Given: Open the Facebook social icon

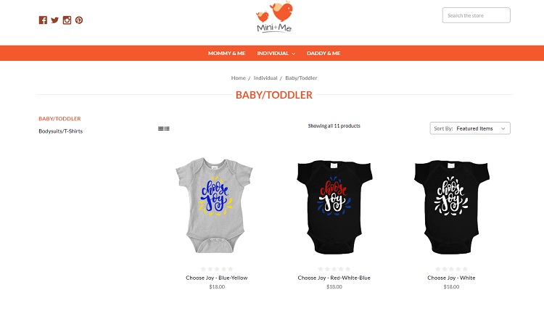Looking at the screenshot, I should pos(43,20).
